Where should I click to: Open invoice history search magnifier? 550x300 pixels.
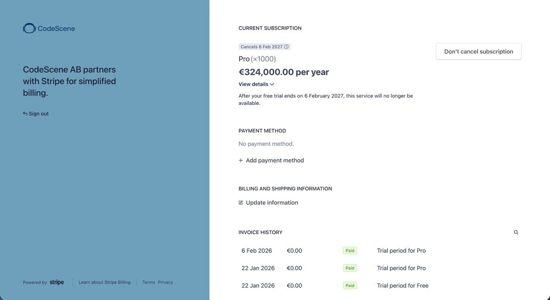pos(516,232)
